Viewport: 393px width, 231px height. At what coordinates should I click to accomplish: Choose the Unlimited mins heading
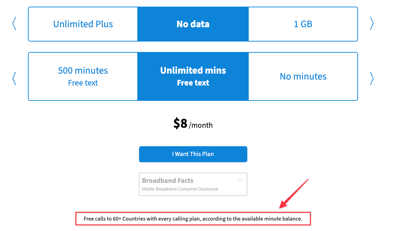click(193, 70)
